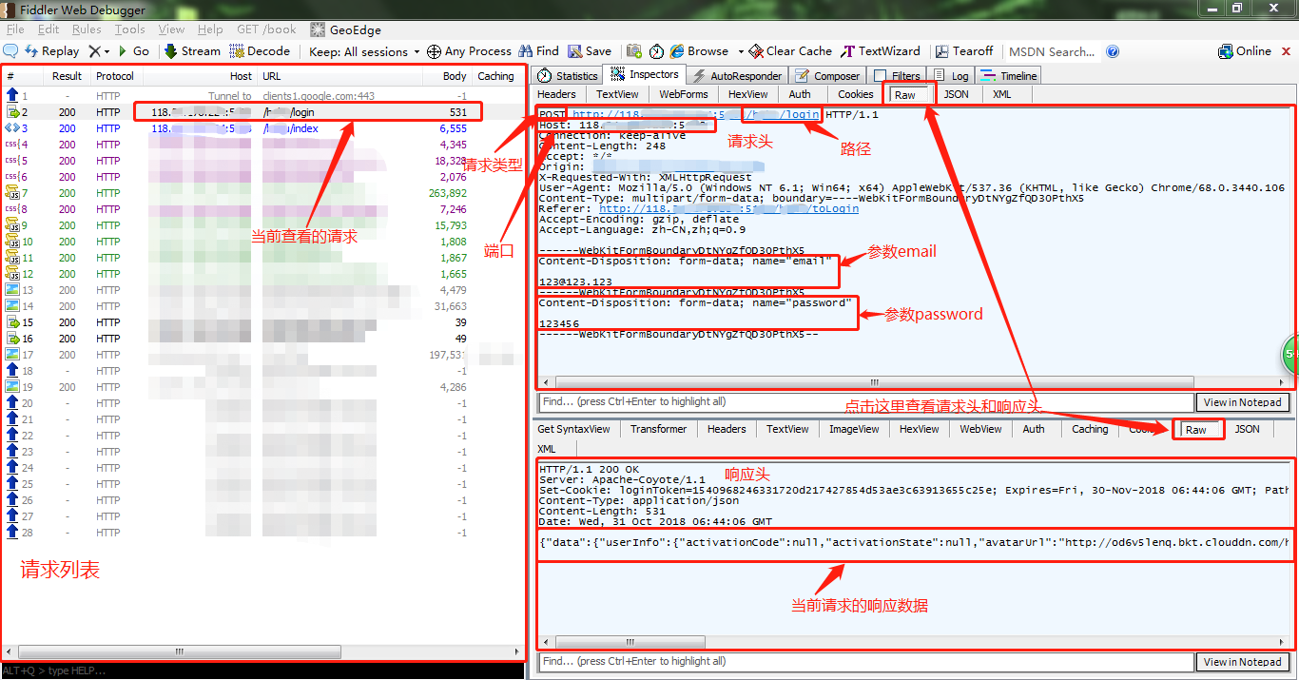Image resolution: width=1299 pixels, height=680 pixels.
Task: Resume sessions with Go button
Action: [x=133, y=51]
